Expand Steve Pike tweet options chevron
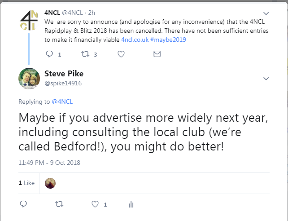The image size is (288, 221). pyautogui.click(x=266, y=79)
